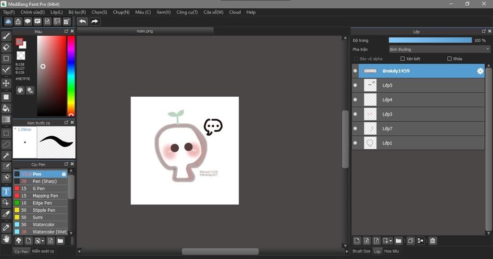Delete layer using trash icon
Image resolution: width=493 pixels, height=259 pixels.
(433, 241)
